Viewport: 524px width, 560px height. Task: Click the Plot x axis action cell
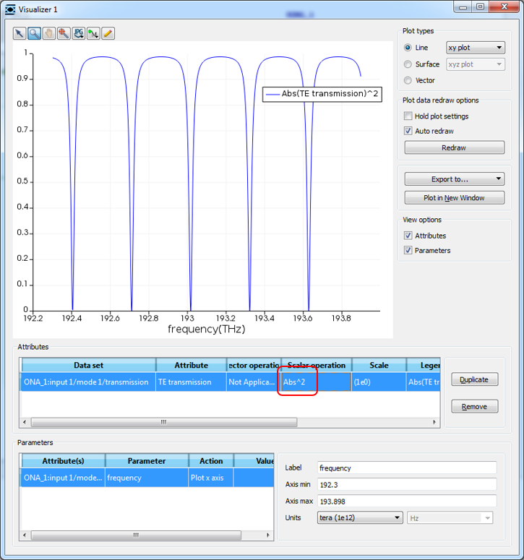pos(211,478)
